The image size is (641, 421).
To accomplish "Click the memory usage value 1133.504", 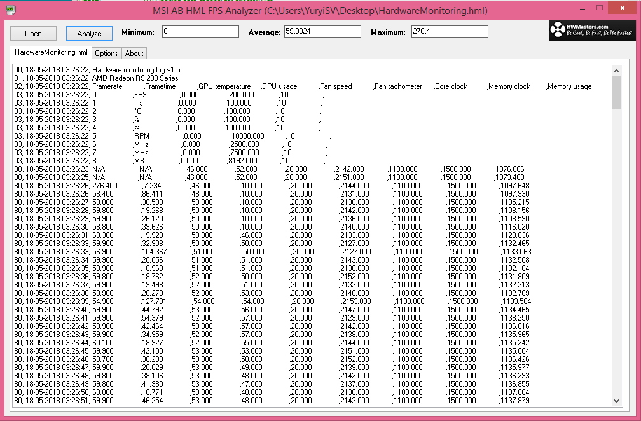I will [517, 301].
